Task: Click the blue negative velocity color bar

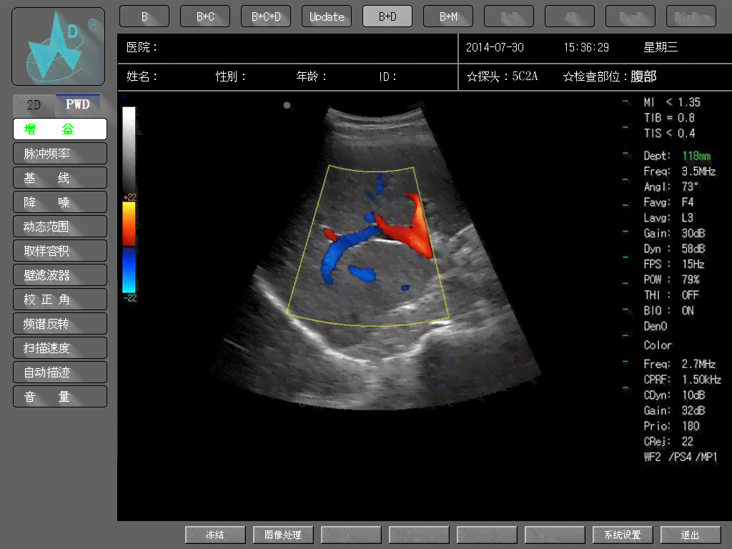Action: 129,270
